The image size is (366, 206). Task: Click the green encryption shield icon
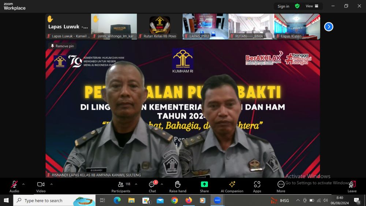297,6
